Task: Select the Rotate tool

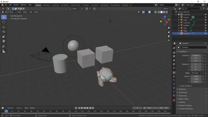Action: 4,32
